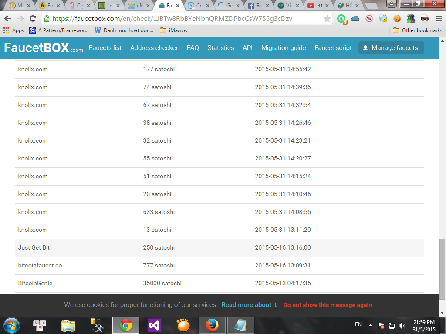Open Windows Explorer from the taskbar
The width and height of the screenshot is (446, 334).
pyautogui.click(x=68, y=325)
